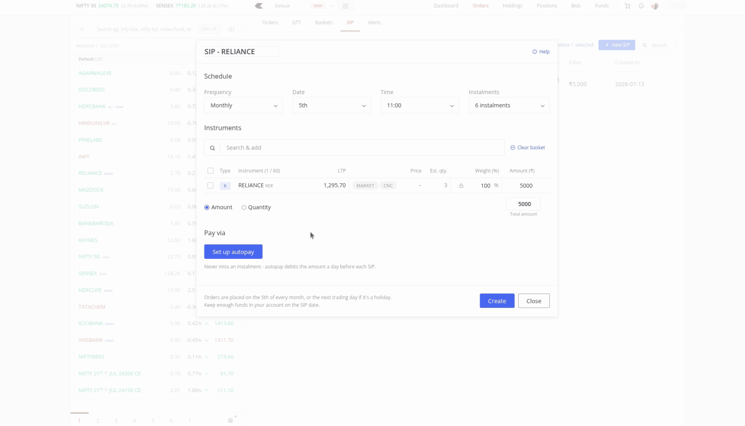Open the notifications bell
Image resolution: width=745 pixels, height=426 pixels.
pos(641,6)
